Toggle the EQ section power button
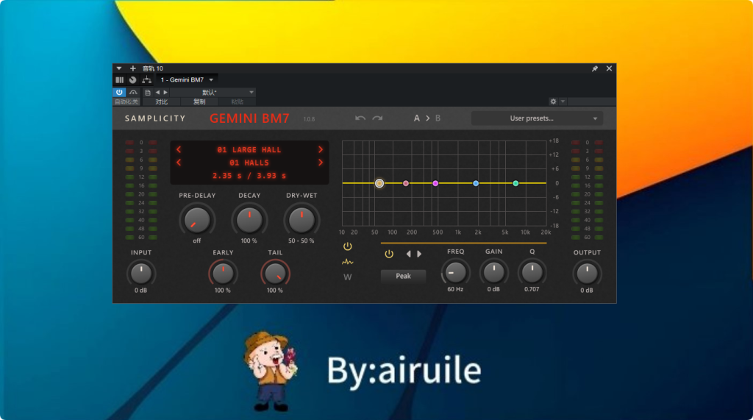 pos(348,246)
